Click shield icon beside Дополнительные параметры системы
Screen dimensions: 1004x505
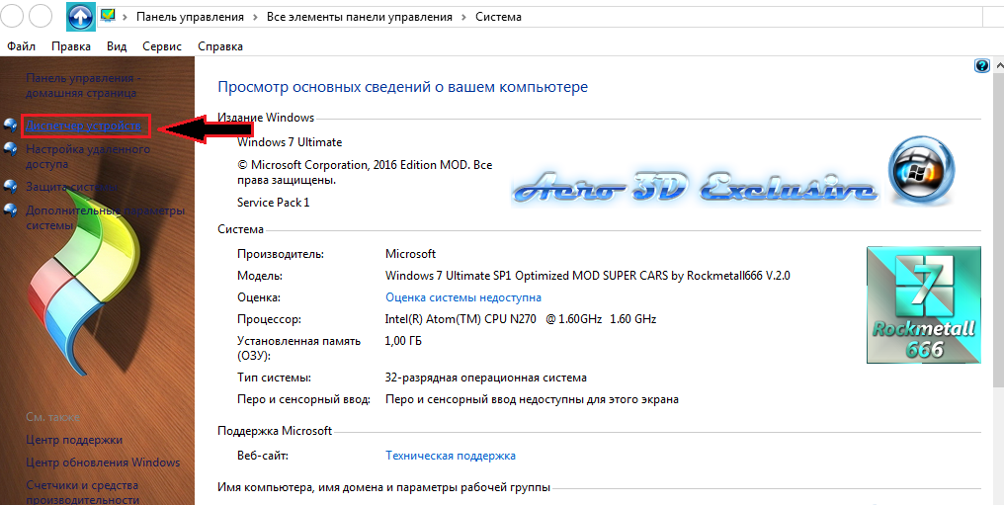click(x=11, y=210)
